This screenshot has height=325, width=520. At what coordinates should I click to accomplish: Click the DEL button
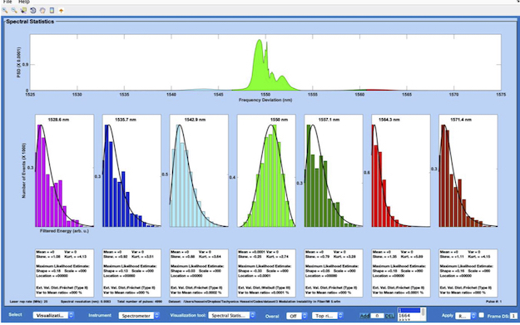[389, 316]
